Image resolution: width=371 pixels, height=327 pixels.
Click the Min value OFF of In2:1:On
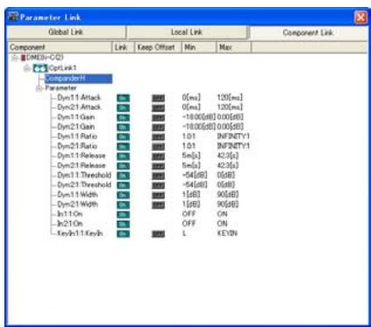[189, 224]
